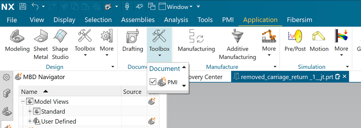The height and width of the screenshot is (128, 361).
Task: Click the Redo arrow icon
Action: point(52,7)
